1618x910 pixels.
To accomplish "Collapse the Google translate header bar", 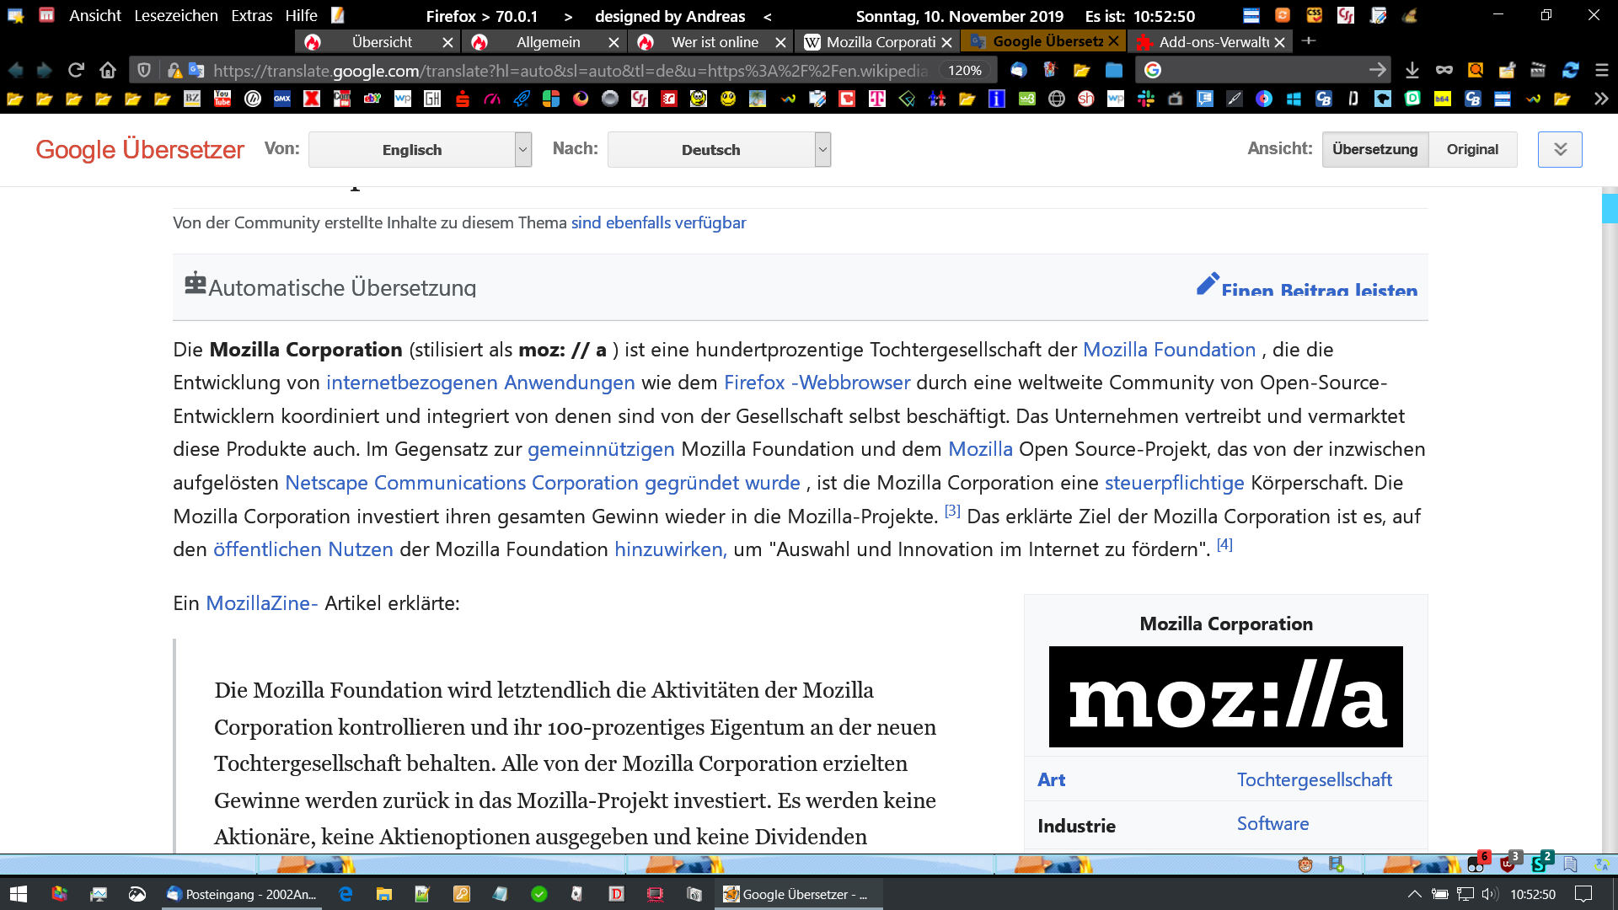I will 1560,150.
